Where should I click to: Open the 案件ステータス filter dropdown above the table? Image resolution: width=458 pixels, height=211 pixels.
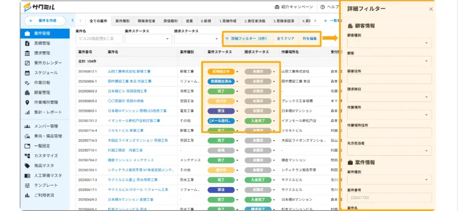pyautogui.click(x=148, y=39)
